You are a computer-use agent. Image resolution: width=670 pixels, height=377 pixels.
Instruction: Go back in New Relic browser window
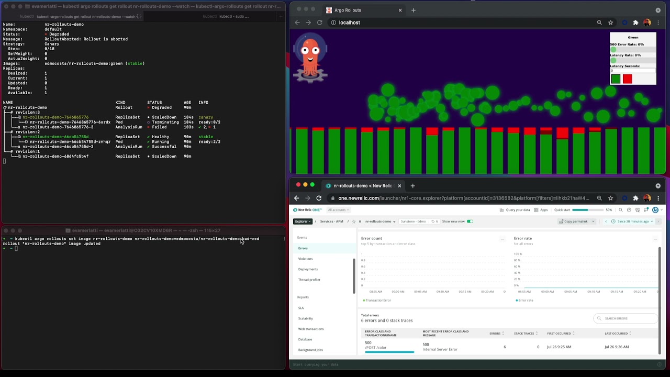click(297, 198)
